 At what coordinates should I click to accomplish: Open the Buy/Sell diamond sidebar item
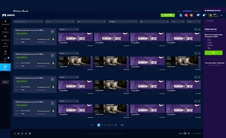[x=5, y=45]
